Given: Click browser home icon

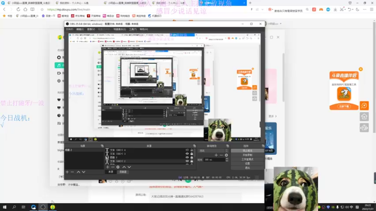Looking at the screenshot, I should click(x=25, y=9).
